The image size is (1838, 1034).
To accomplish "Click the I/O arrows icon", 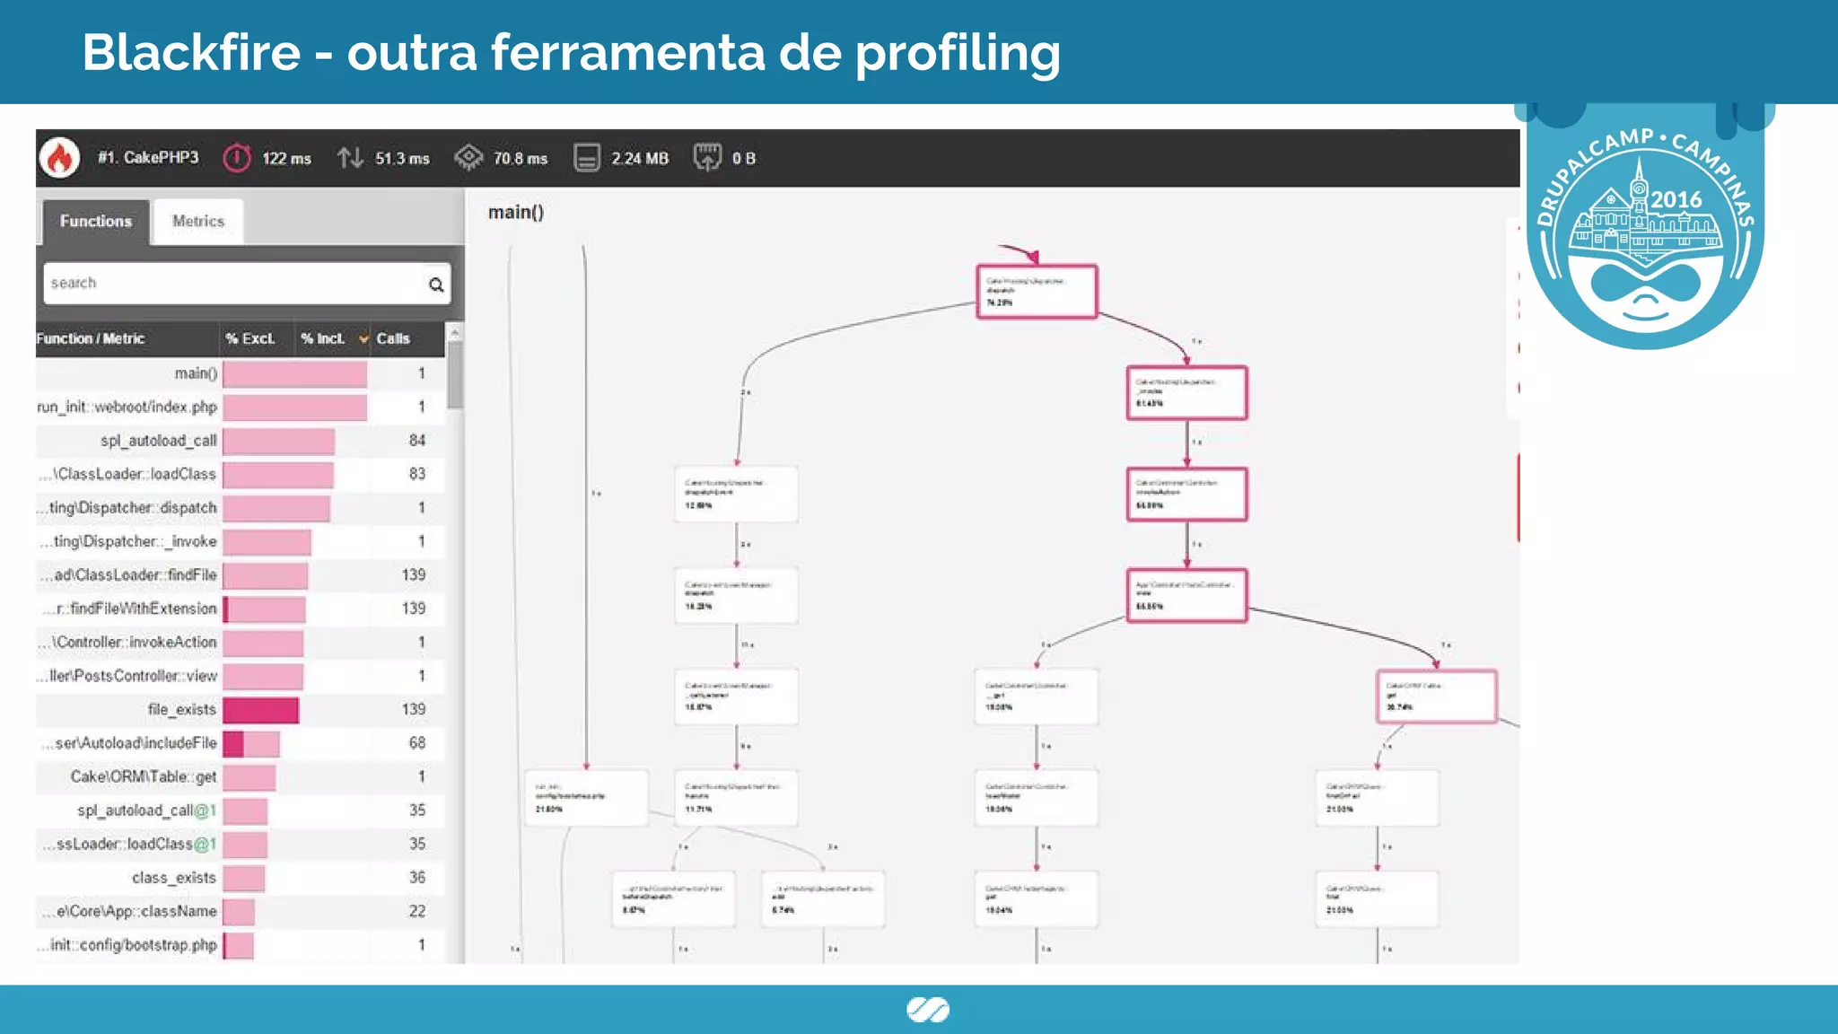I will pos(350,158).
